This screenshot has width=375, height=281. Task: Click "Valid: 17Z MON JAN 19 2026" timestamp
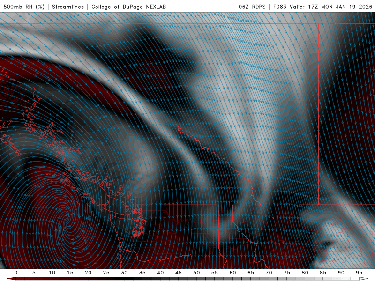pyautogui.click(x=331, y=7)
